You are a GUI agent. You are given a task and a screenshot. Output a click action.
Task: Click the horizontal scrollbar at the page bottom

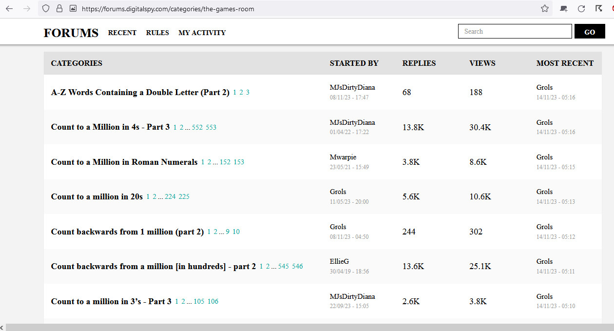[310, 327]
